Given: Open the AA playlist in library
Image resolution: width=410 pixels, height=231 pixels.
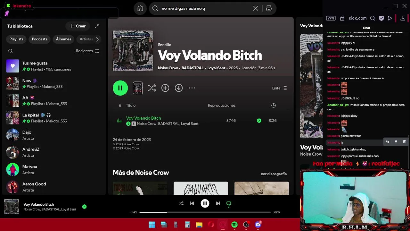Looking at the screenshot, I should coord(54,100).
